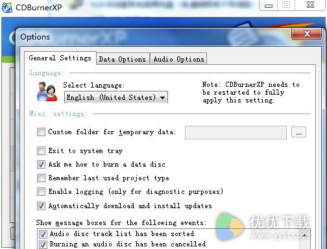Close the CDBurnerXP main window

(x=310, y=5)
